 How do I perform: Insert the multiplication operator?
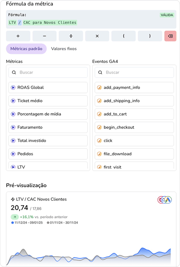(x=97, y=36)
